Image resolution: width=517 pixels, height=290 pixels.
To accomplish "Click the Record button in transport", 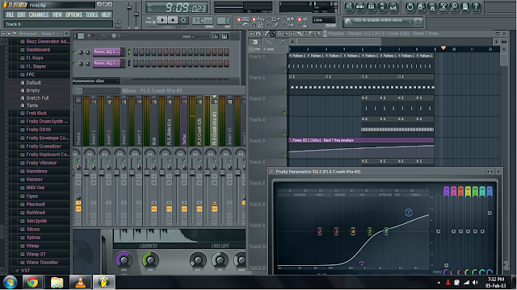I will pyautogui.click(x=183, y=20).
